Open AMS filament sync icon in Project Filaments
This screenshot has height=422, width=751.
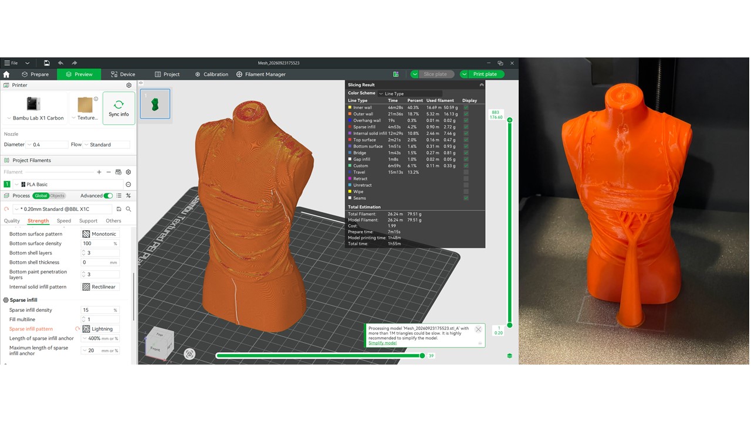coord(119,172)
